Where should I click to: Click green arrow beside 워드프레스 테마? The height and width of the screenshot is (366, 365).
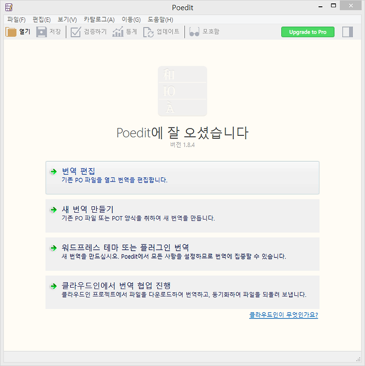click(54, 248)
